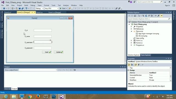Switch to the Team Explorer tab

pos(145,55)
